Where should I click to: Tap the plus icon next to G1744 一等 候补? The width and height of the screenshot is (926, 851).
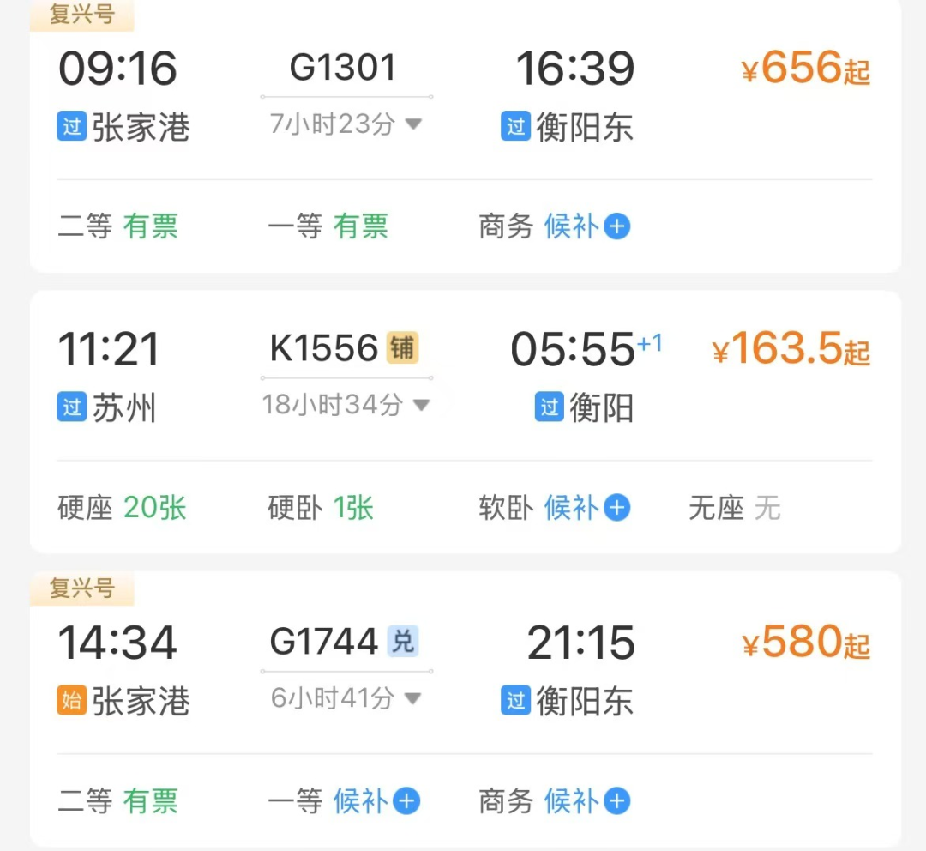(406, 801)
